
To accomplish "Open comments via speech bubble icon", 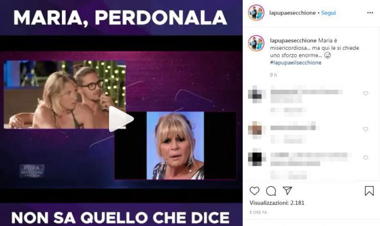I will pyautogui.click(x=271, y=191).
